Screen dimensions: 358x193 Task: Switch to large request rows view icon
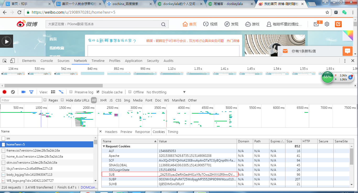coord(53,92)
